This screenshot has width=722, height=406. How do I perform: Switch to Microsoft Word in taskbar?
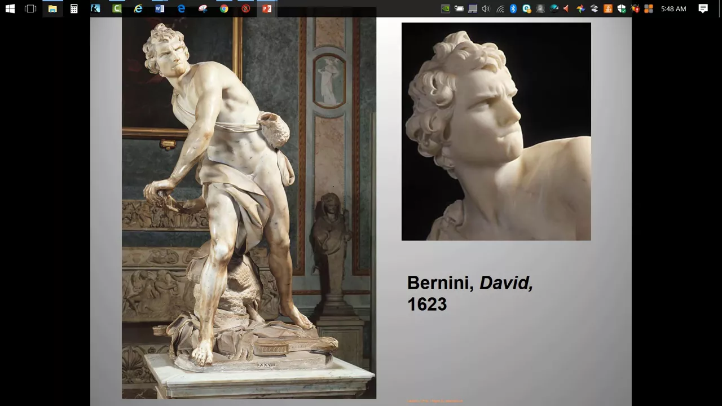tap(160, 8)
